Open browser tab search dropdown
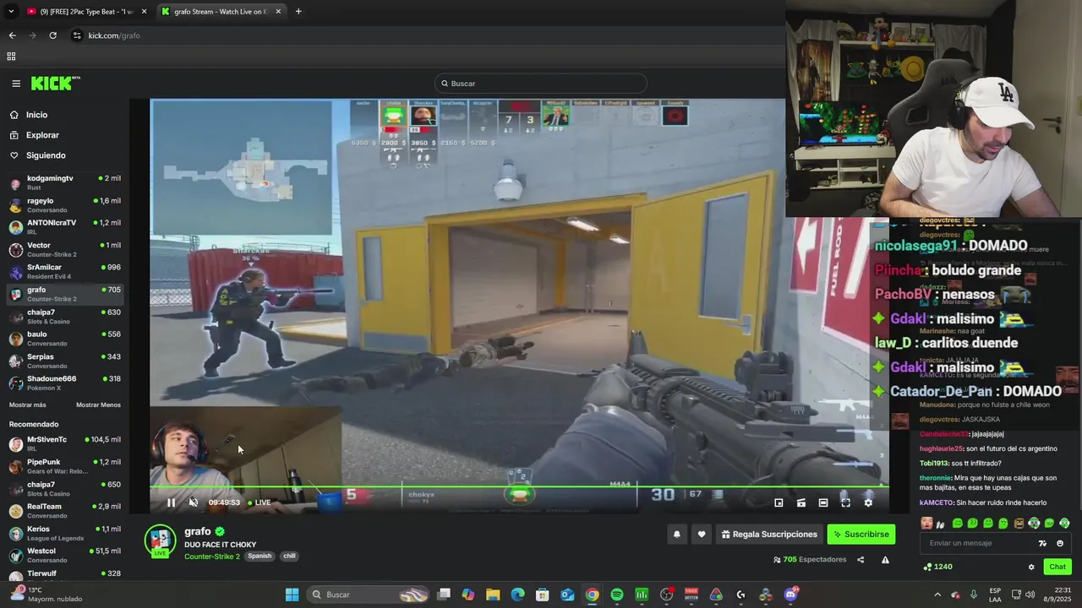 click(x=11, y=12)
